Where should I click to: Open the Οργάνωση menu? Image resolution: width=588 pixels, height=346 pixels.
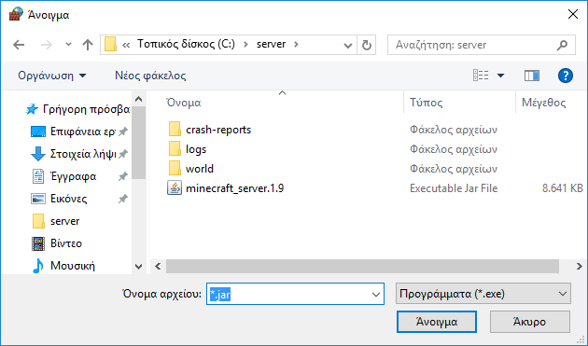point(52,76)
